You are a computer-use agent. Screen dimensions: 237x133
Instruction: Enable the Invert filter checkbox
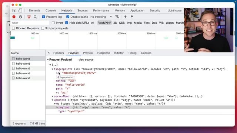pos(53,23)
